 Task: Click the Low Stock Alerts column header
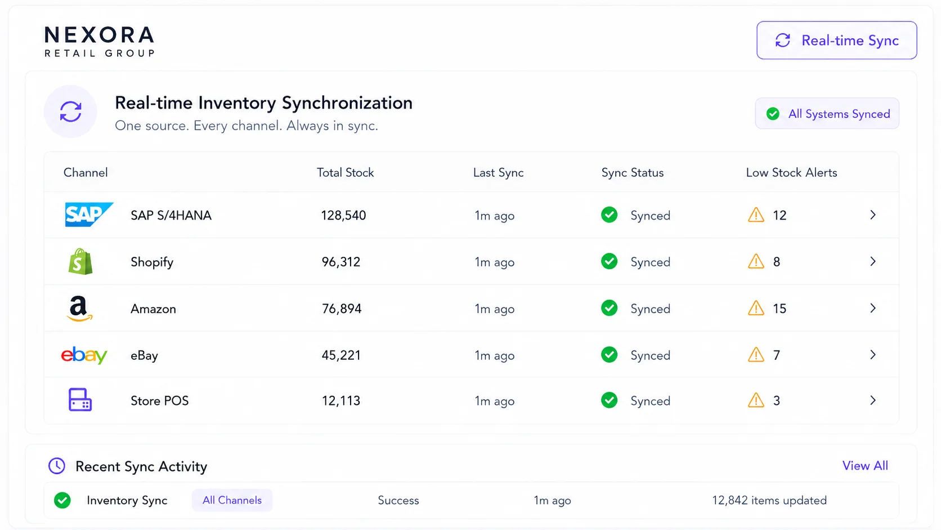[791, 172]
